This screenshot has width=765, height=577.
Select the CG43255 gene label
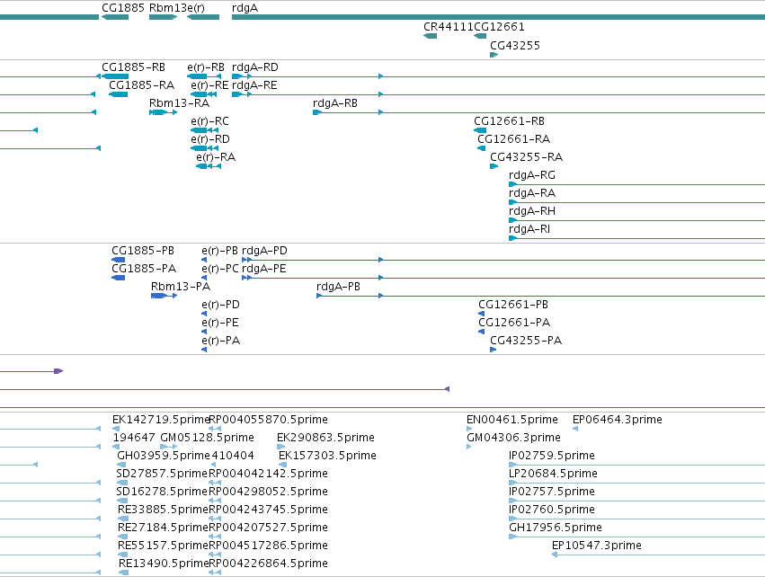coord(515,45)
